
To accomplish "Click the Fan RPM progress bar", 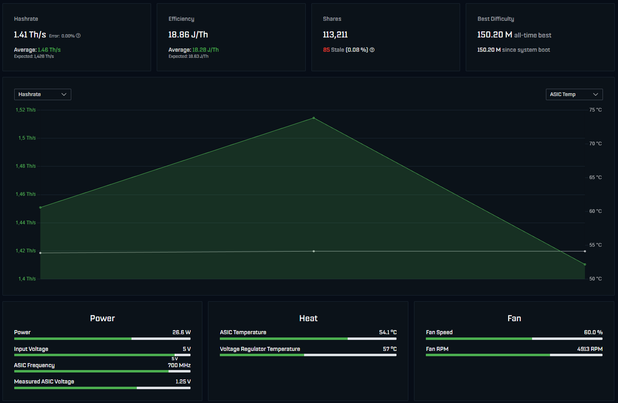I will coord(514,355).
